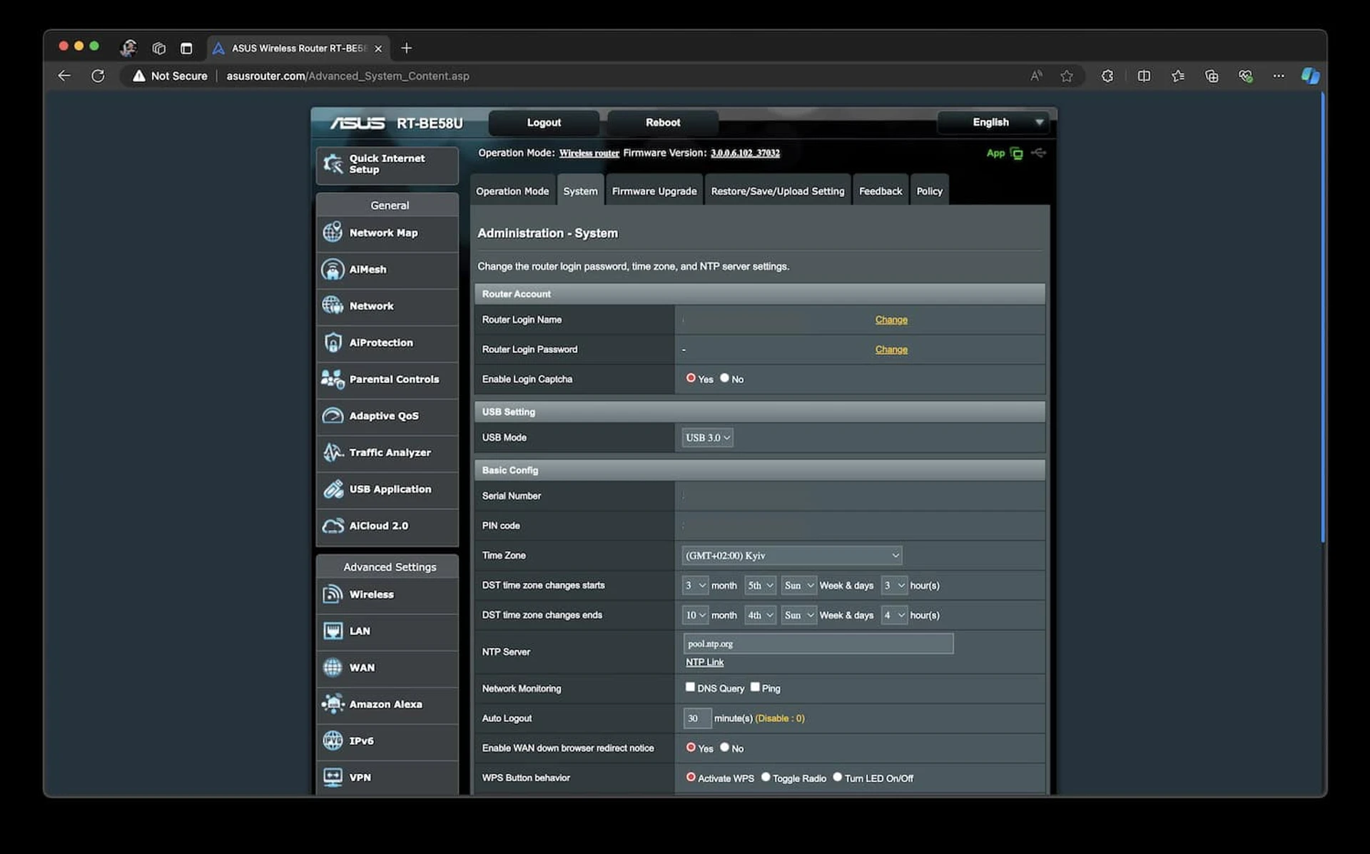The image size is (1370, 854).
Task: Open WAN settings globe icon
Action: (333, 667)
